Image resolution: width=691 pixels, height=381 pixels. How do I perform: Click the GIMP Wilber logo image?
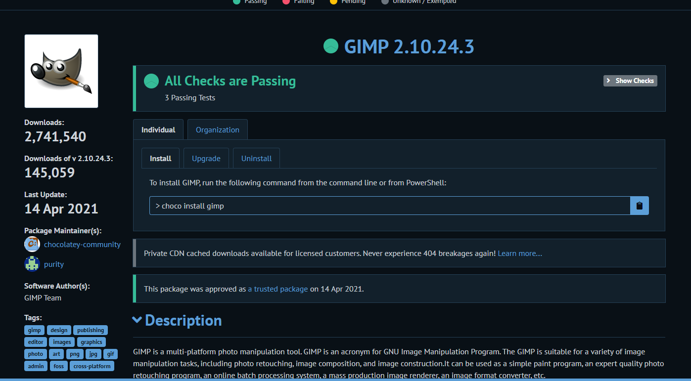pyautogui.click(x=61, y=71)
